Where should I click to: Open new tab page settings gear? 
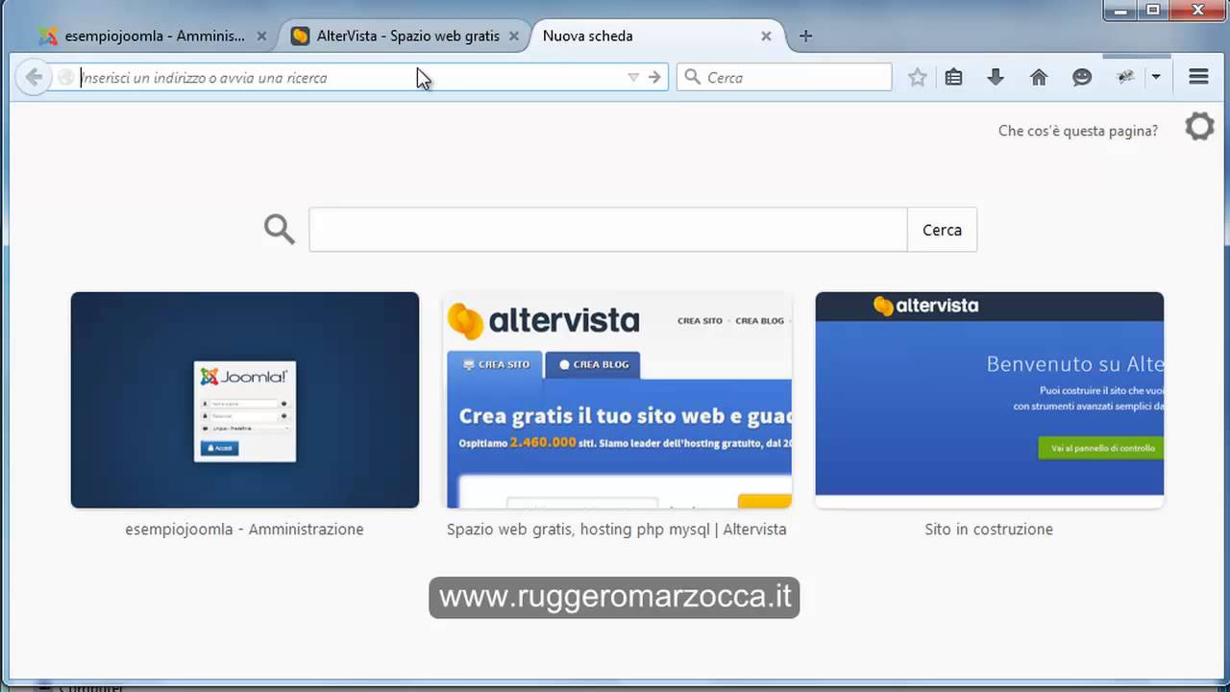tap(1199, 127)
